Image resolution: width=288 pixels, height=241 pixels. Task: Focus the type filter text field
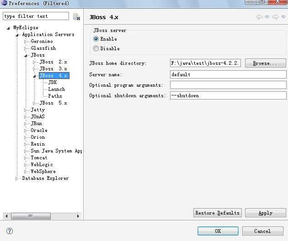[x=36, y=16]
